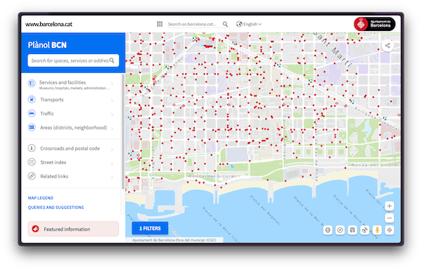Expand Areas (districts, neighborhood) chevron
Screen dimensions: 422x270
(x=113, y=128)
